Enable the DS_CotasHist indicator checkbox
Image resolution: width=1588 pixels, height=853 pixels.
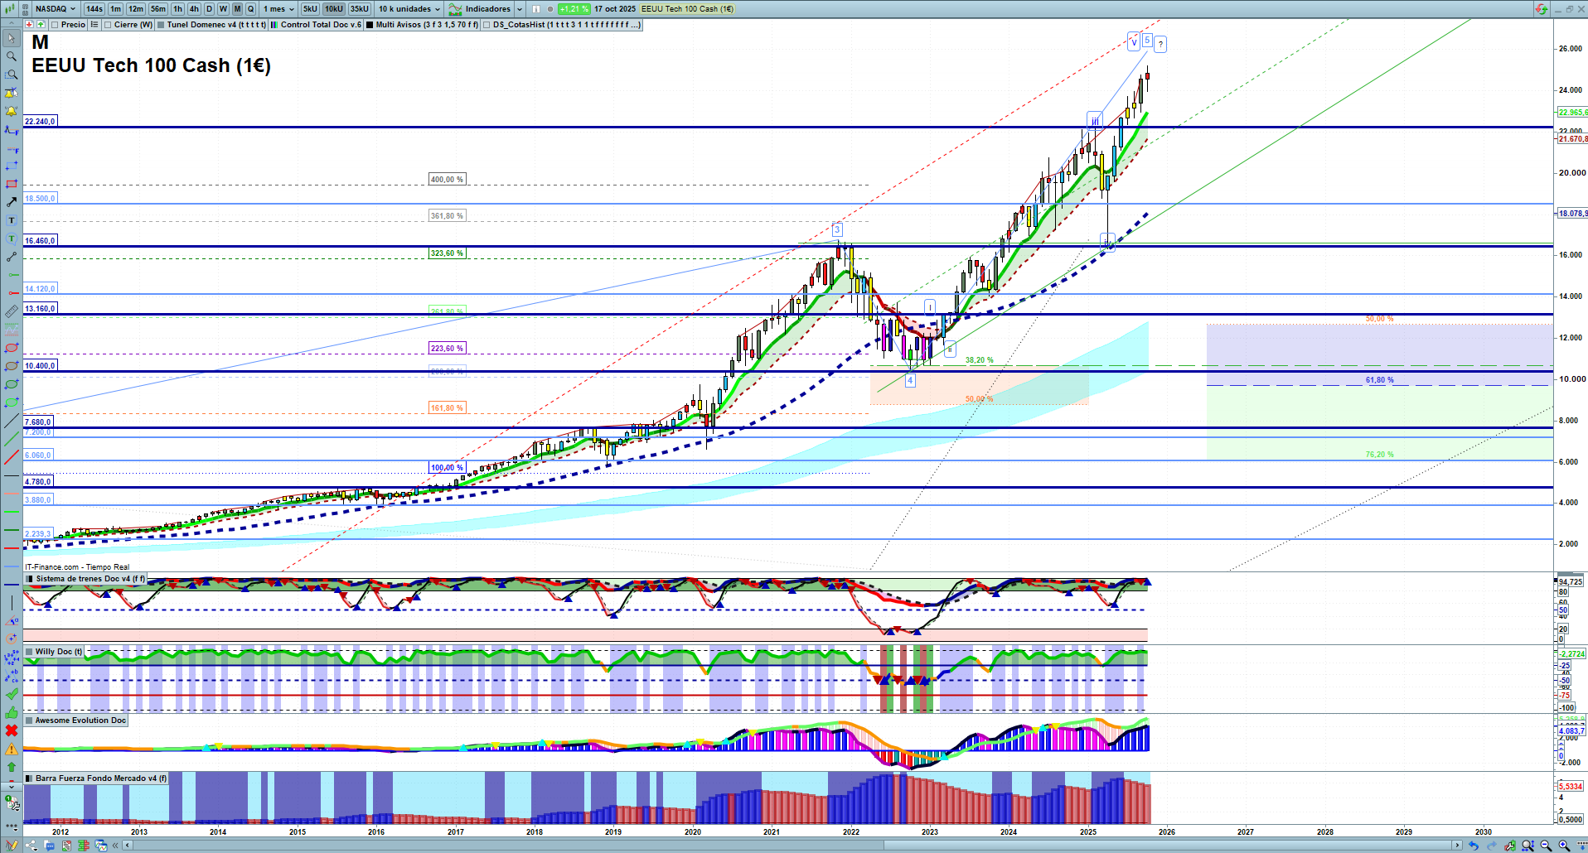click(487, 25)
